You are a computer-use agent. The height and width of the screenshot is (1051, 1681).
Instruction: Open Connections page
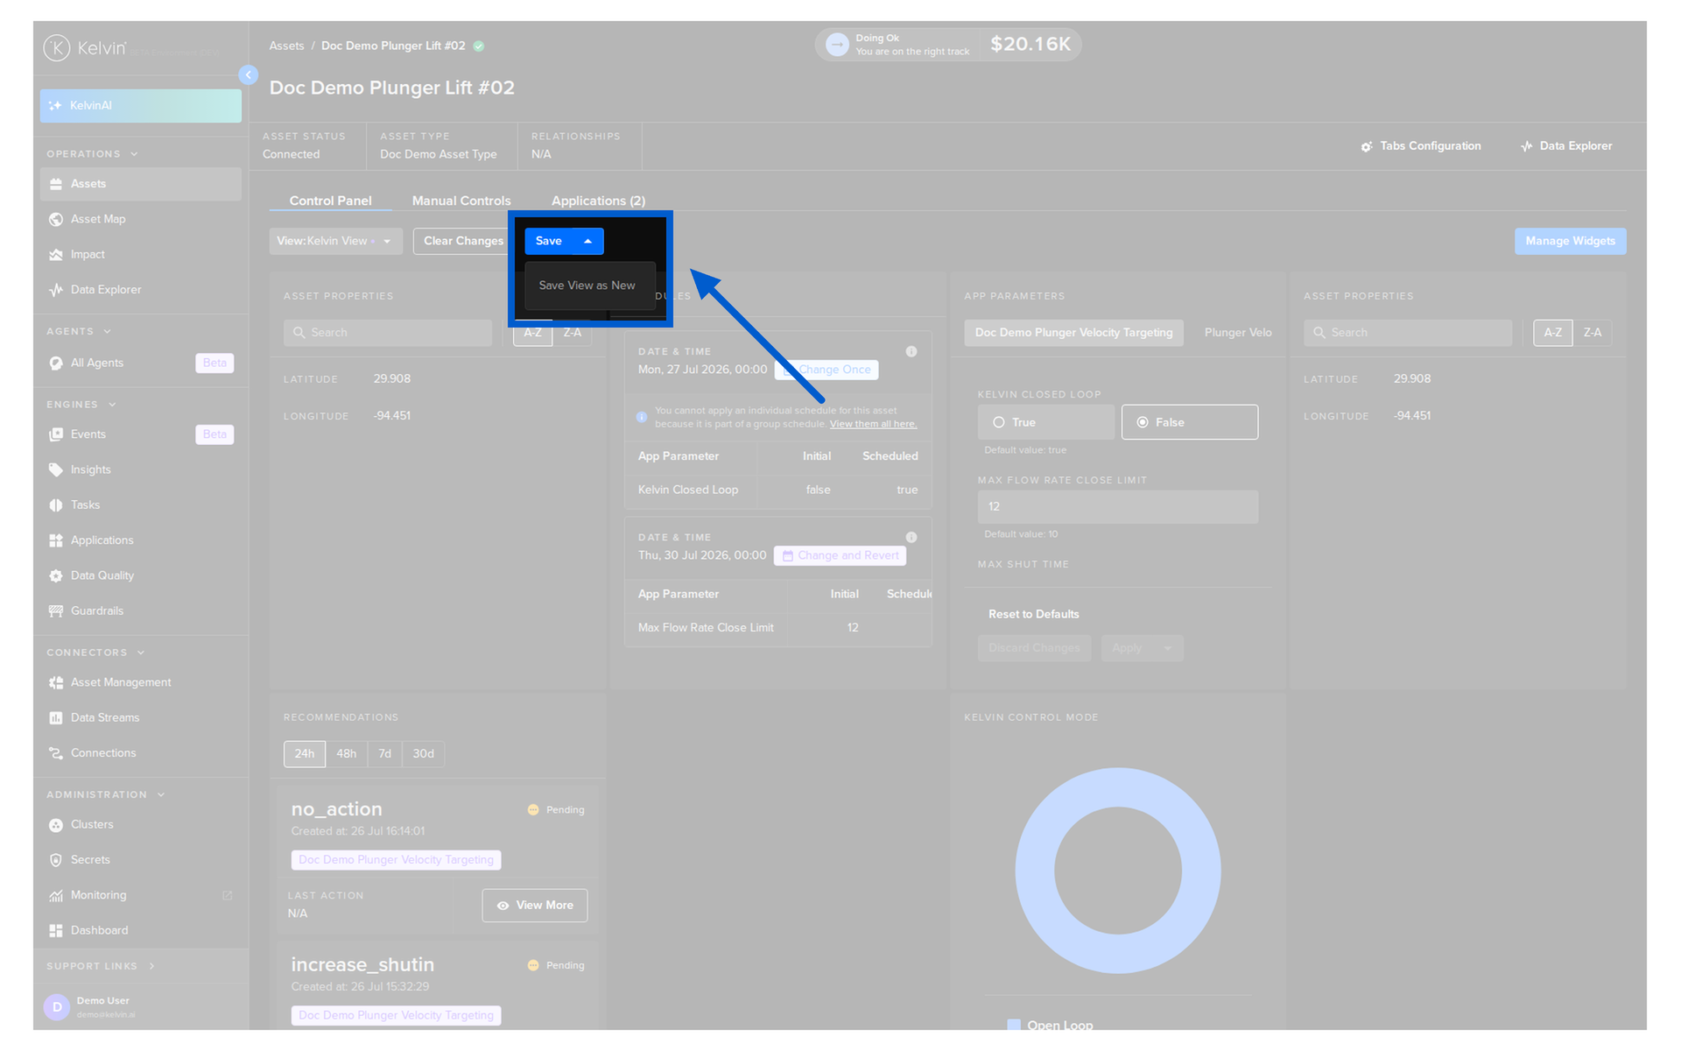(x=140, y=753)
